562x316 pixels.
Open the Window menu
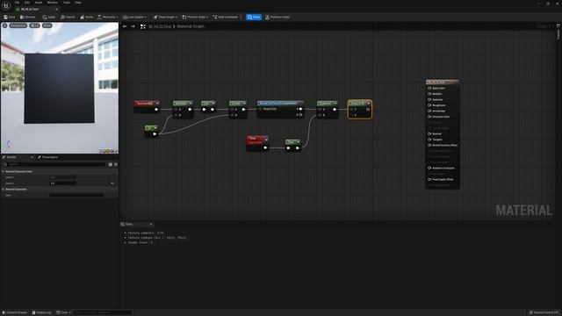click(x=52, y=3)
